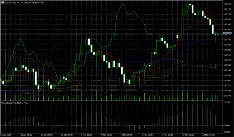Click the 144.610 price axis label
Image resolution: width=234 pixels, height=137 pixels.
coord(227,55)
